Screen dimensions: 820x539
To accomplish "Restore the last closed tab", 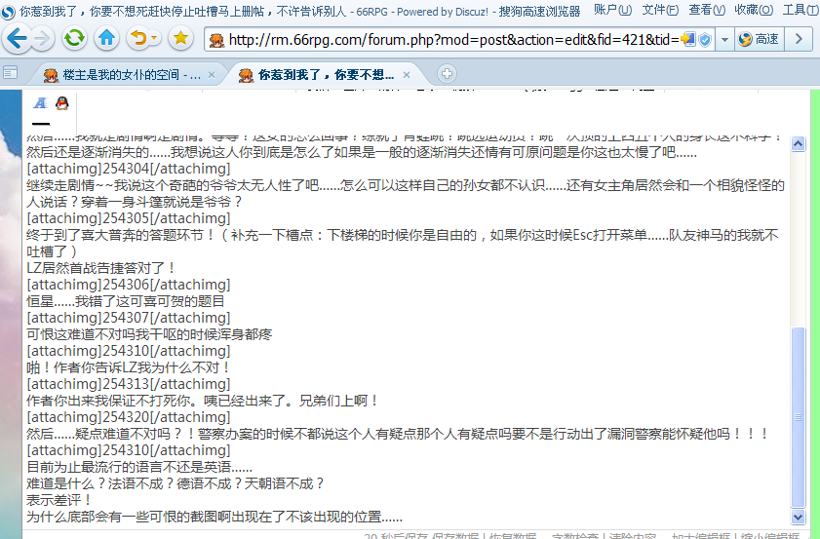I will point(138,38).
